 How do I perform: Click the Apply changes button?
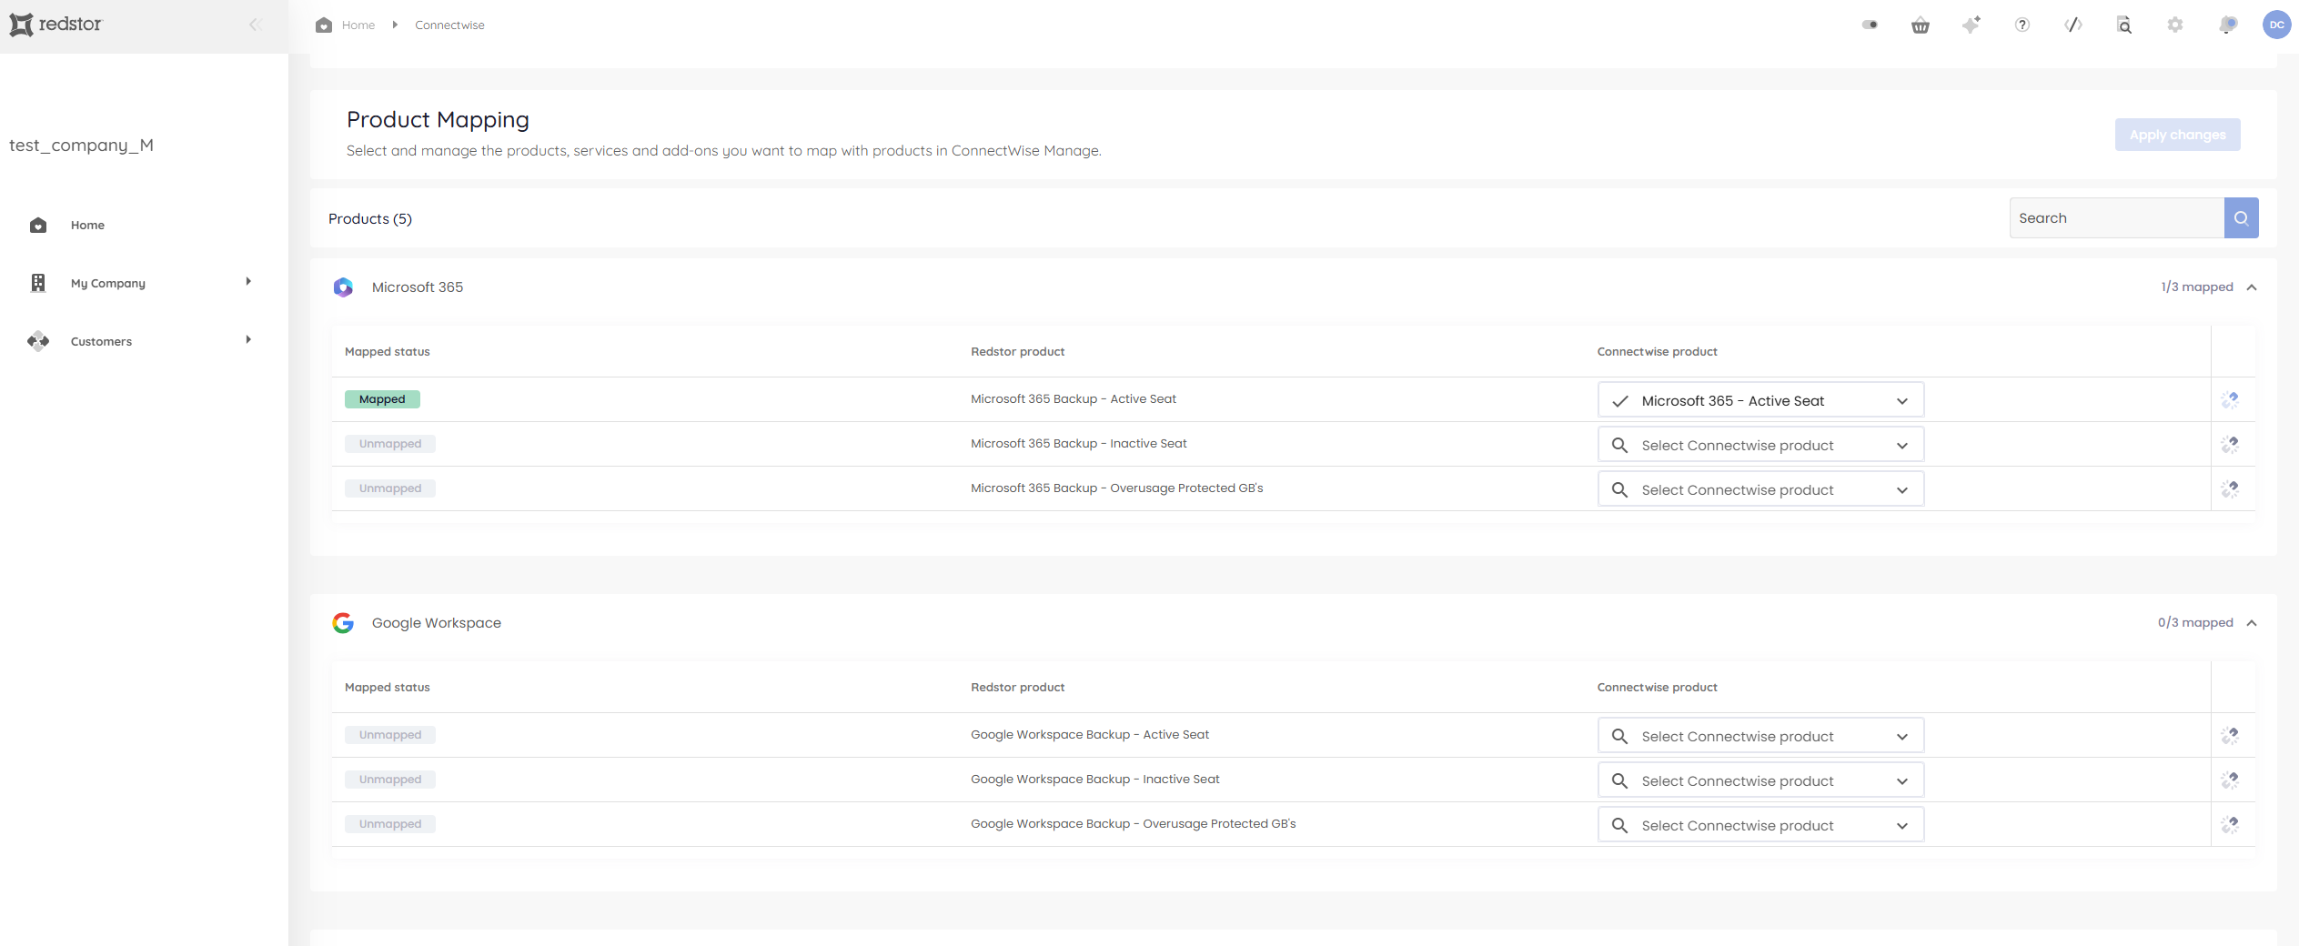[2177, 135]
